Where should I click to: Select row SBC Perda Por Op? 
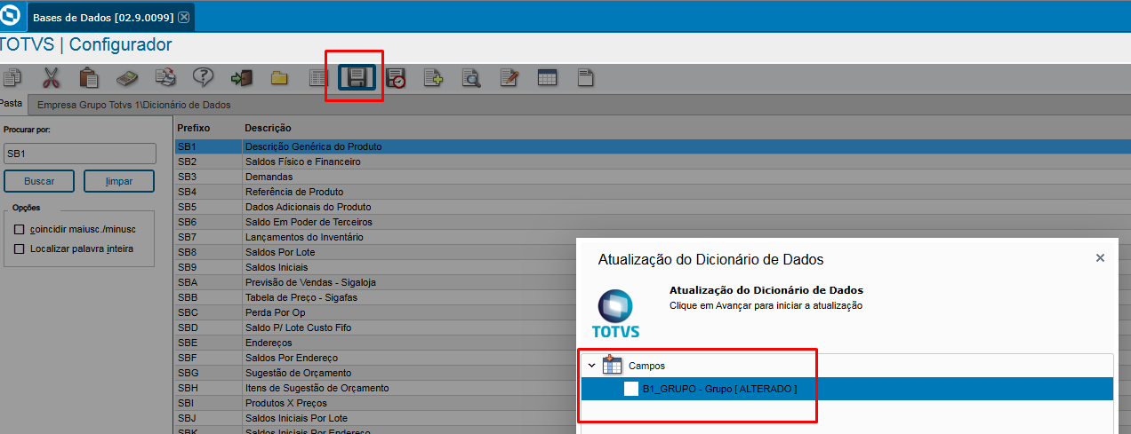(x=374, y=312)
